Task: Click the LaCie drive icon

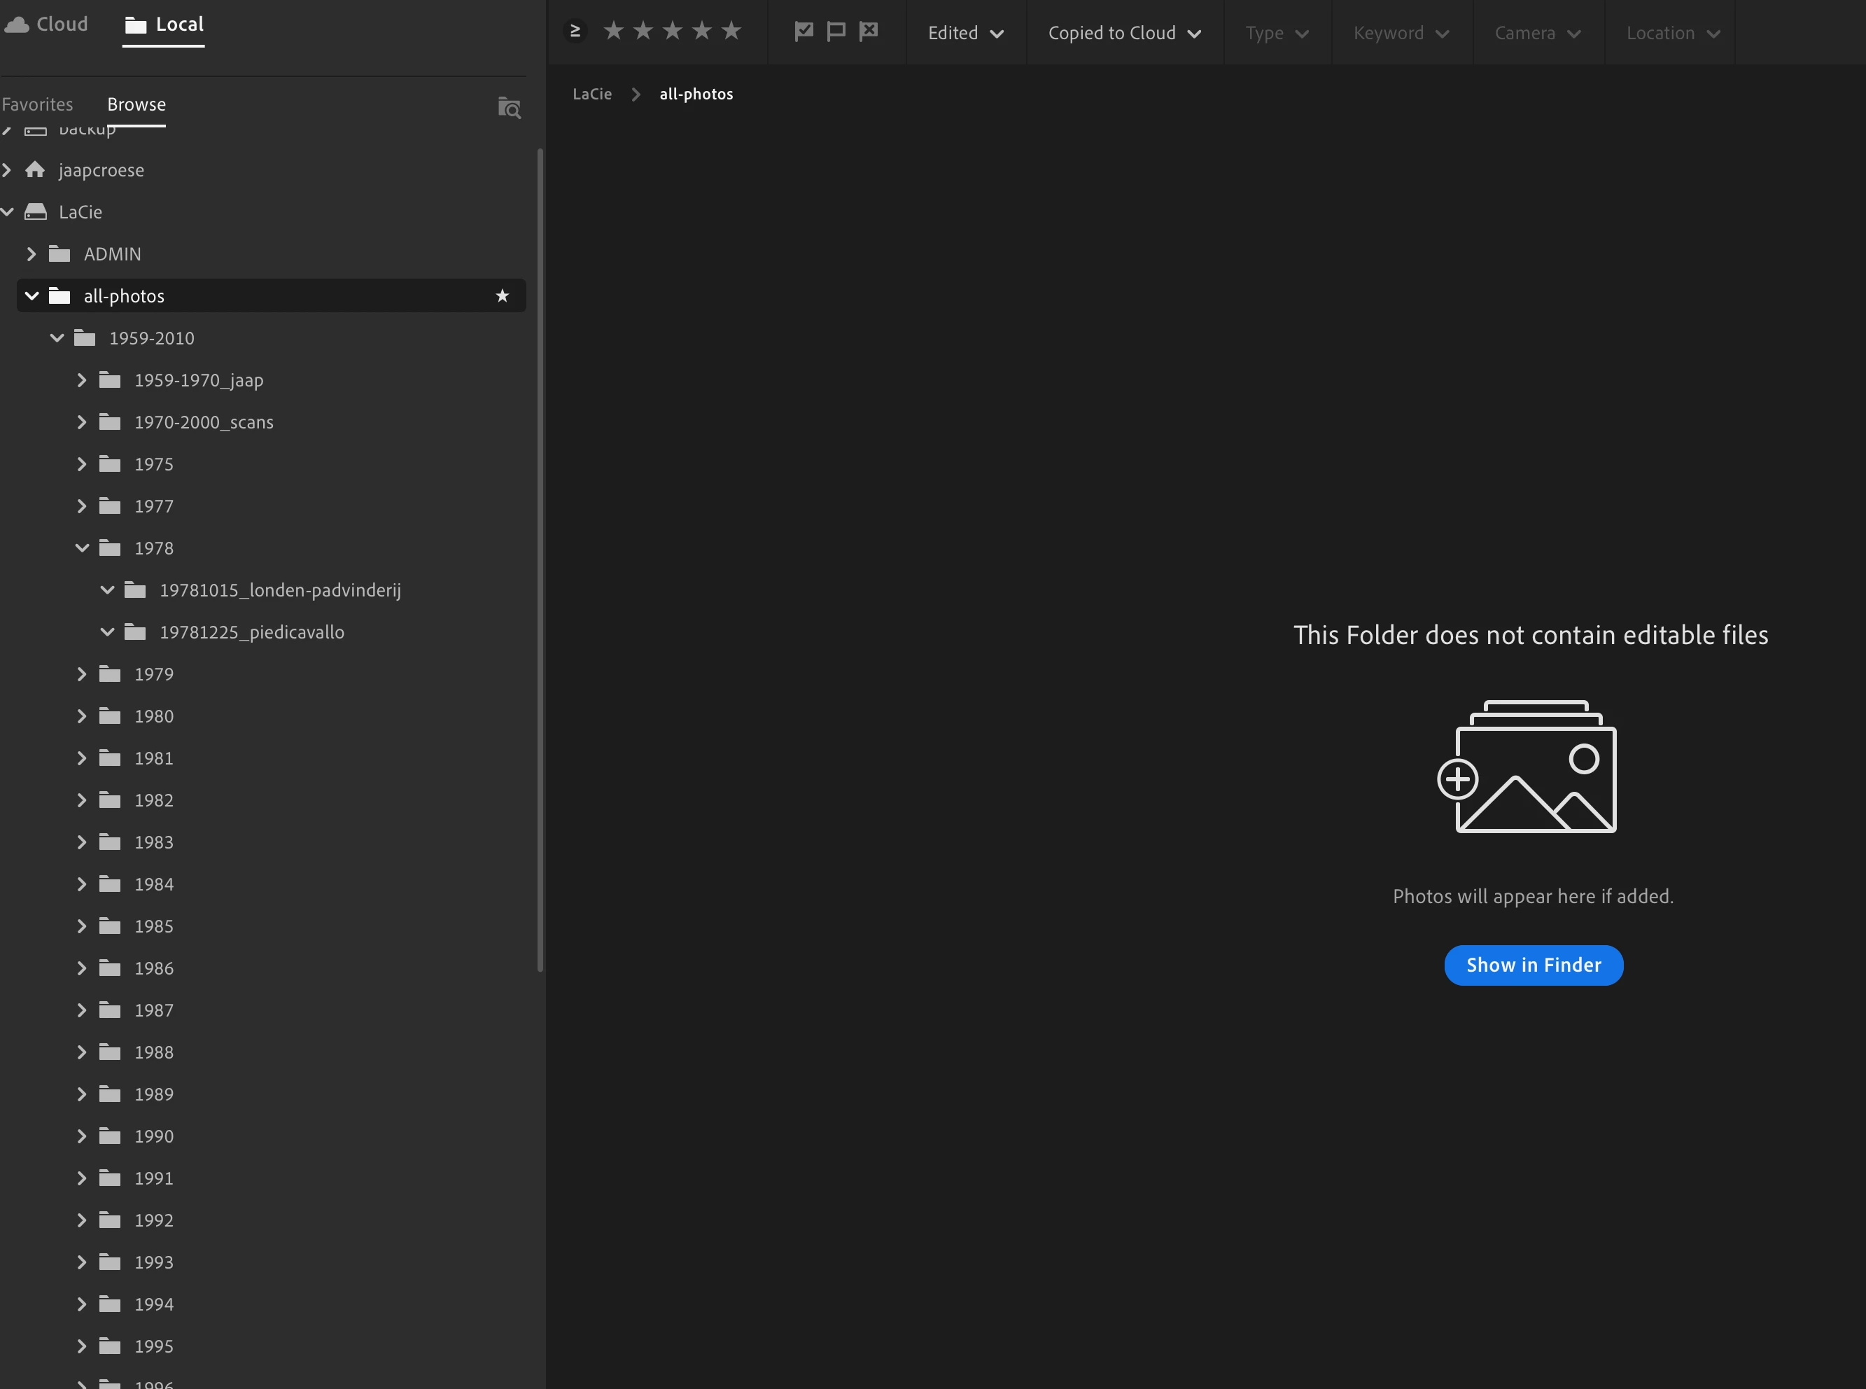Action: [35, 212]
